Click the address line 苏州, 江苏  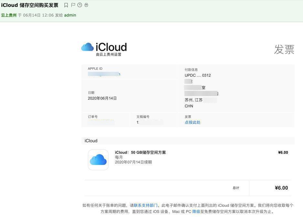tap(193, 100)
